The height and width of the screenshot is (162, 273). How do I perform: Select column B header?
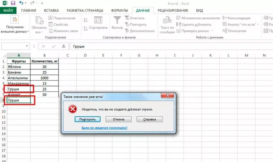tap(44, 55)
